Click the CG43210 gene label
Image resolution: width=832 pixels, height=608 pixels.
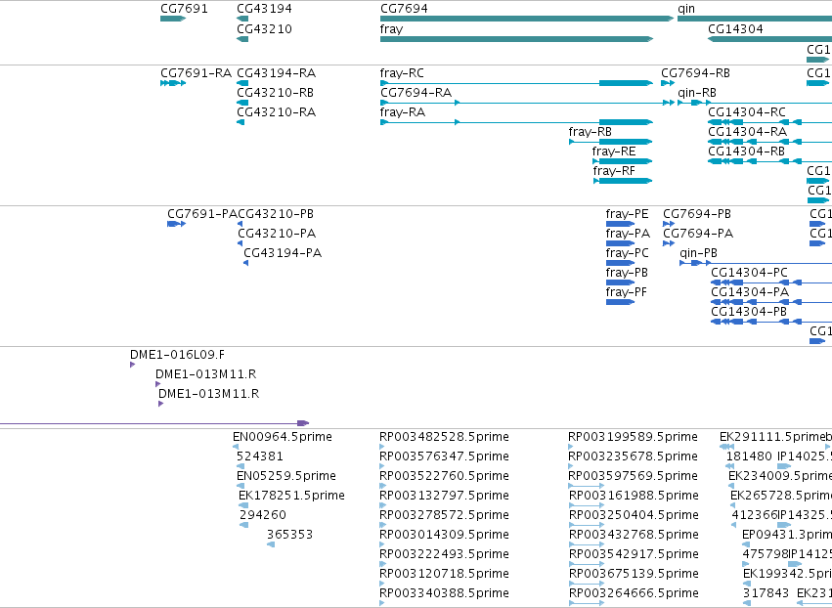coord(264,28)
